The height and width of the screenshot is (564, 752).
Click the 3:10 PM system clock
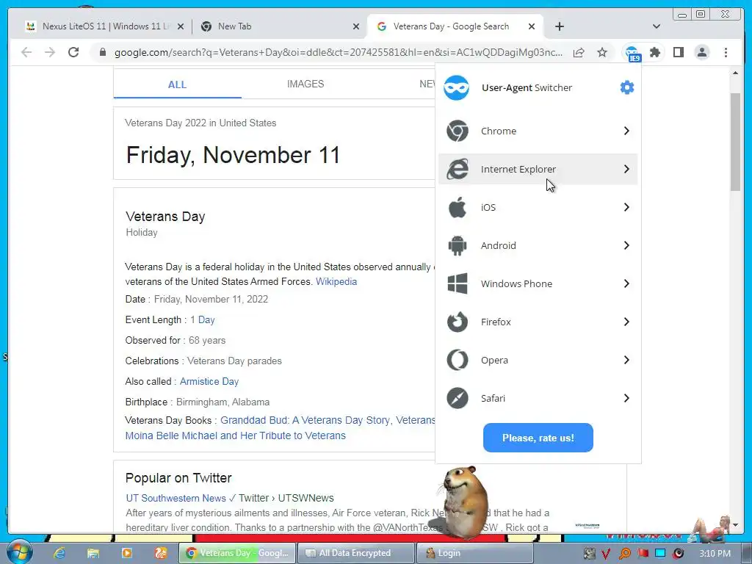coord(715,553)
